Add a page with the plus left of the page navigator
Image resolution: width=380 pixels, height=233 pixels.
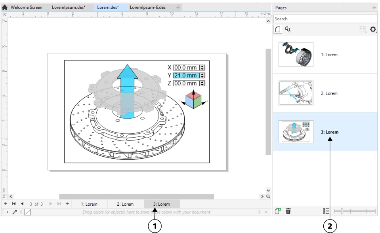point(6,204)
